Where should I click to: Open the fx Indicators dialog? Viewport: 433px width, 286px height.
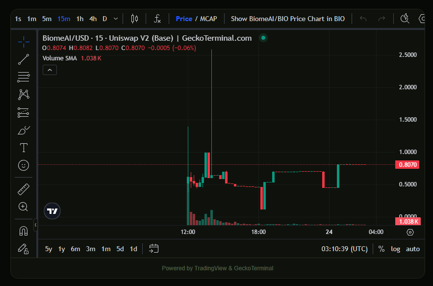click(157, 19)
